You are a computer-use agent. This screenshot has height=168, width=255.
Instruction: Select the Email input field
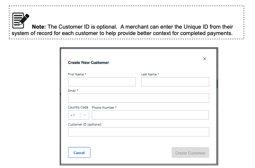(x=138, y=98)
